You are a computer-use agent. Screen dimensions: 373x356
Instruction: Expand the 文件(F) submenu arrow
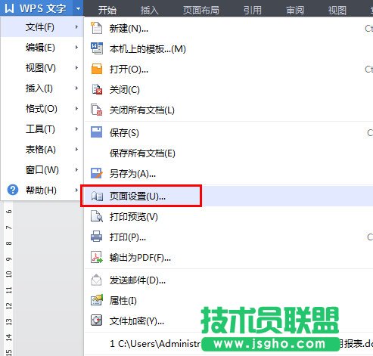tap(76, 26)
